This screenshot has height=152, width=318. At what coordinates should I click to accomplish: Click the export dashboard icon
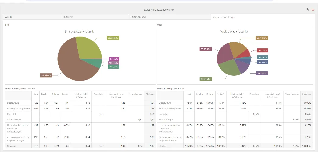tap(307, 10)
